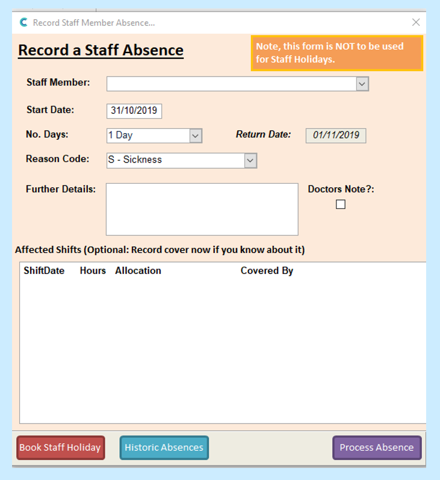
Task: Expand the Staff Member dropdown arrow
Action: 362,84
